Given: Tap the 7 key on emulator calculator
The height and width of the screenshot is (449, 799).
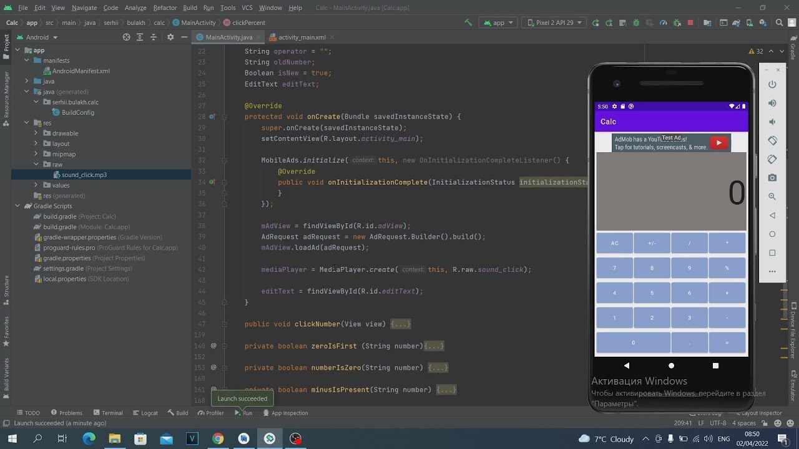Looking at the screenshot, I should tap(614, 268).
